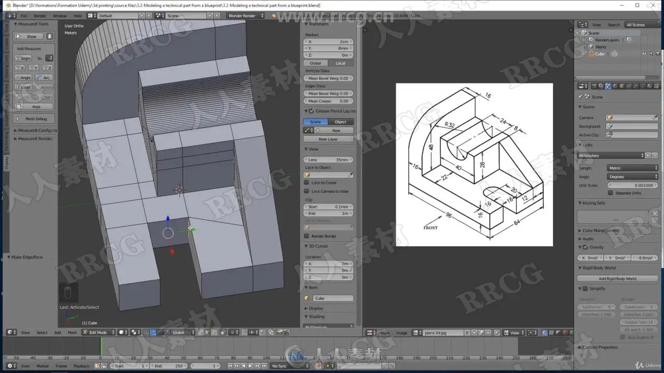The height and width of the screenshot is (373, 664).
Task: Open the All Scenes outliner display dropdown
Action: tap(642, 24)
